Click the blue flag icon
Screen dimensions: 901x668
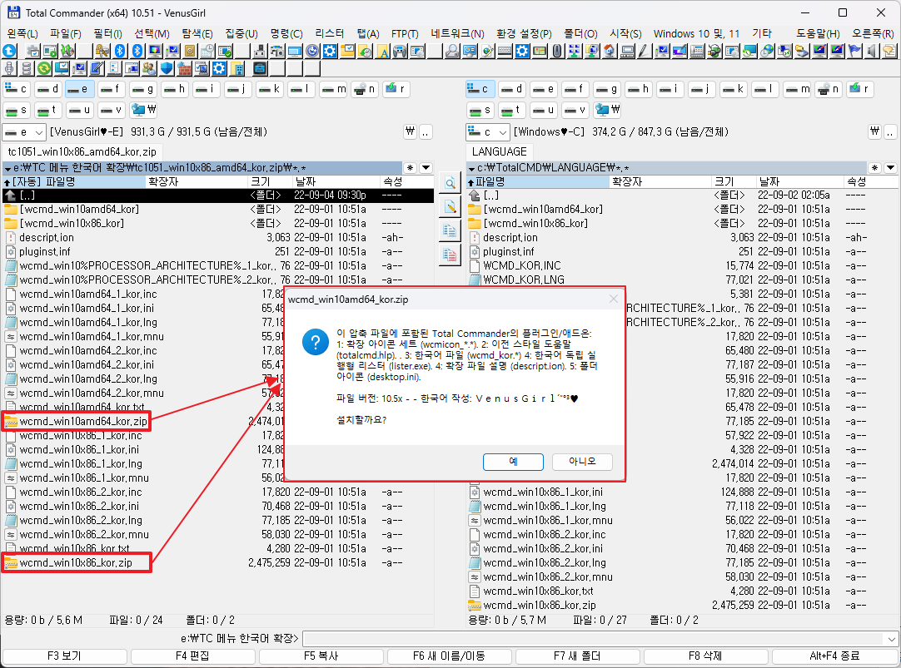(x=855, y=51)
